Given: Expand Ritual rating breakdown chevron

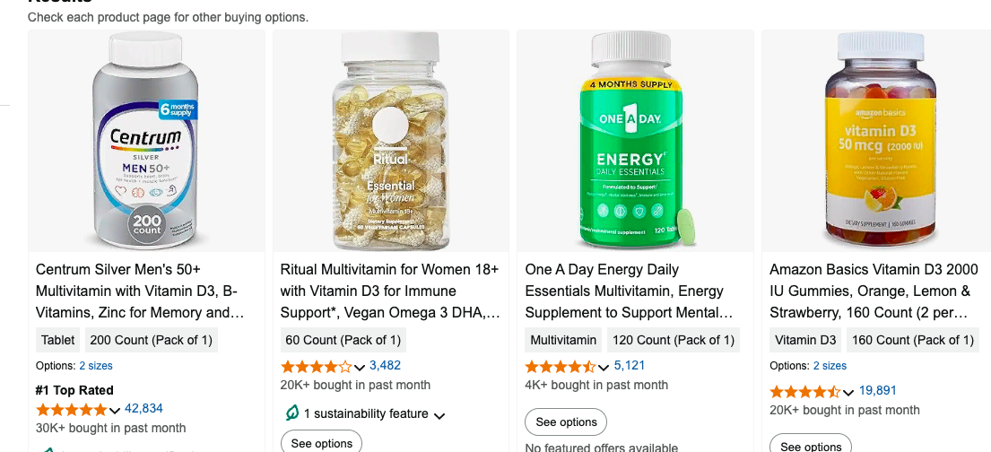Looking at the screenshot, I should tap(360, 368).
